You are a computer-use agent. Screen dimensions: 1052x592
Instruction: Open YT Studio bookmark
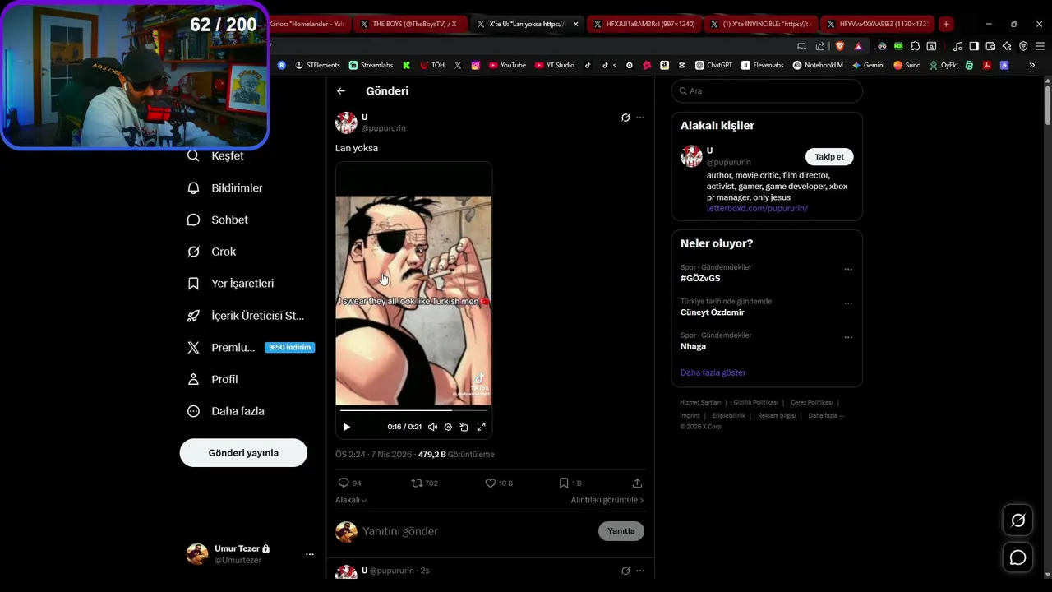[555, 65]
